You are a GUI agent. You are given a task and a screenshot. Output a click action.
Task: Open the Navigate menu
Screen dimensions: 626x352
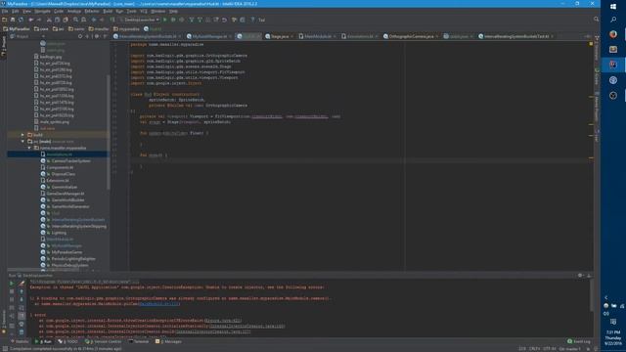pyautogui.click(x=42, y=11)
